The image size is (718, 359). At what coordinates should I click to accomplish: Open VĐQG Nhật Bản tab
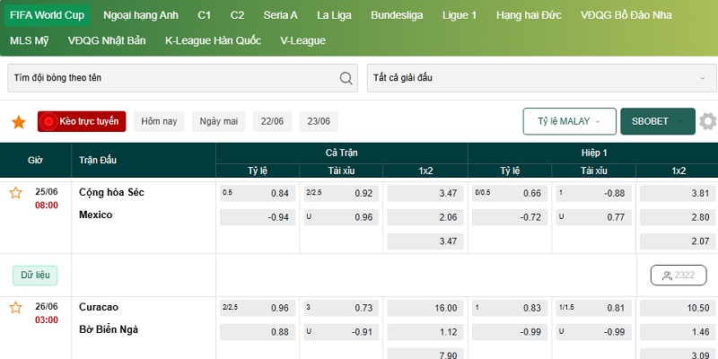[107, 40]
